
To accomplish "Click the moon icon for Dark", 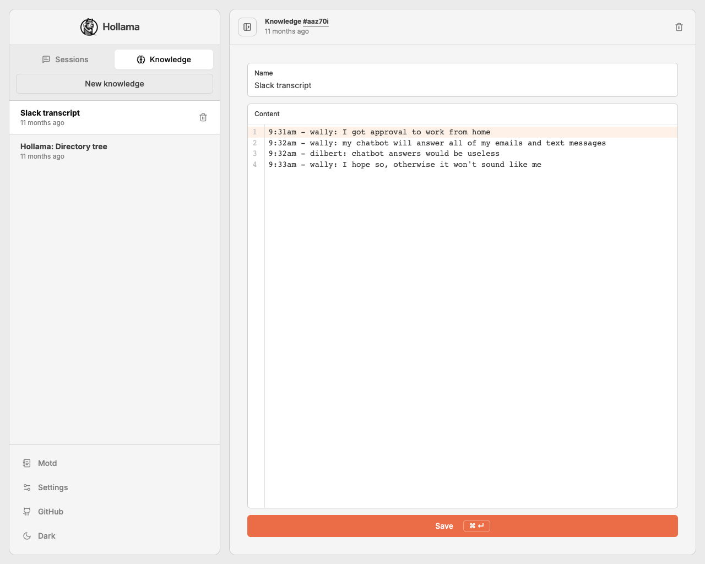I will pyautogui.click(x=27, y=536).
